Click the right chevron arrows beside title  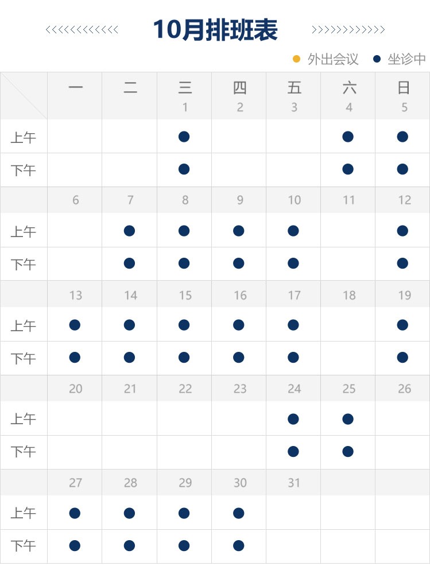[348, 30]
